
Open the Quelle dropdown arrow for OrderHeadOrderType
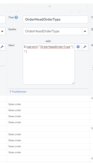85,31
